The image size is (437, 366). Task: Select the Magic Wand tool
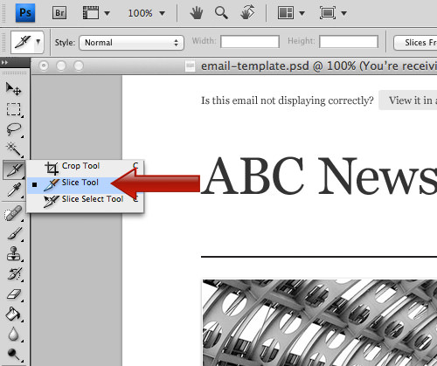tap(13, 149)
